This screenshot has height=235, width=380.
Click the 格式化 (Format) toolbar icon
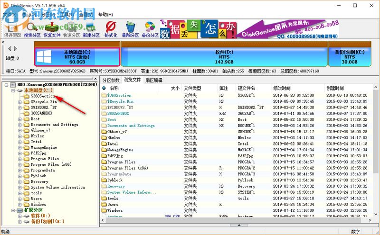[x=111, y=29]
